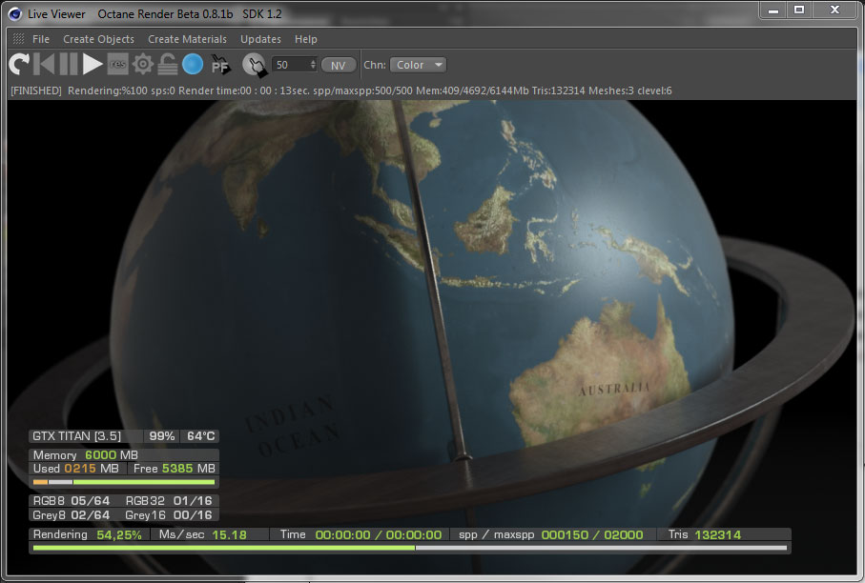Image resolution: width=865 pixels, height=583 pixels.
Task: Click the '99%' GPU load readout
Action: point(161,436)
